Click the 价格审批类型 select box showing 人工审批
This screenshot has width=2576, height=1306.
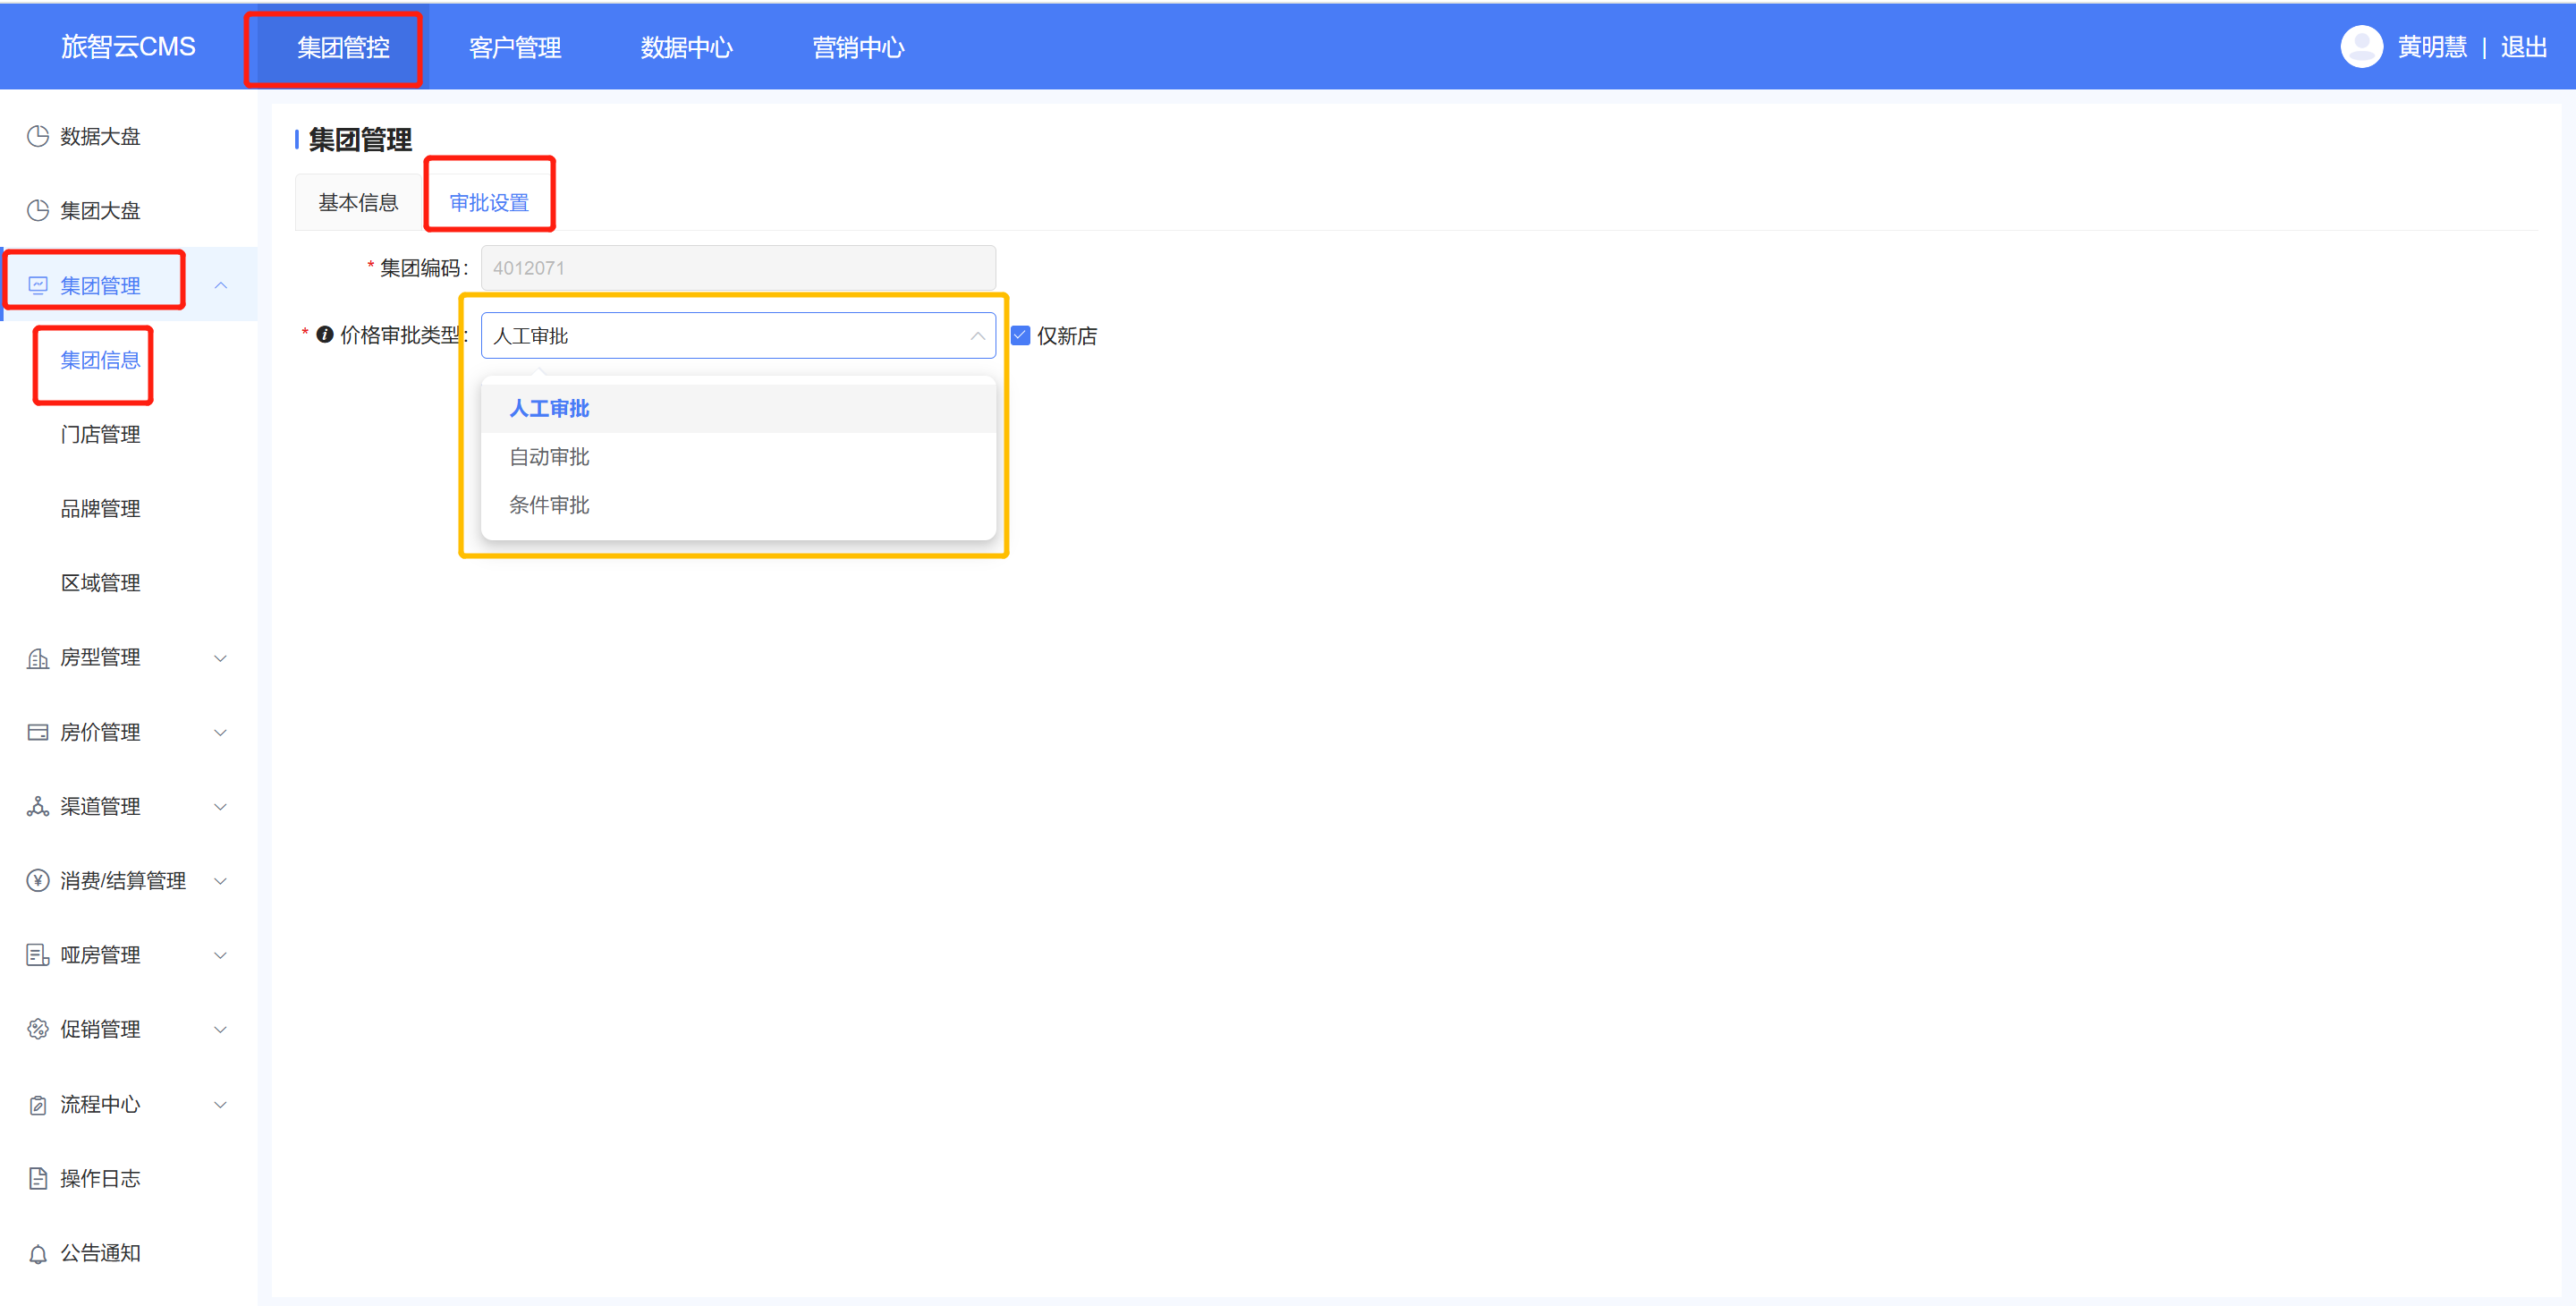(738, 335)
